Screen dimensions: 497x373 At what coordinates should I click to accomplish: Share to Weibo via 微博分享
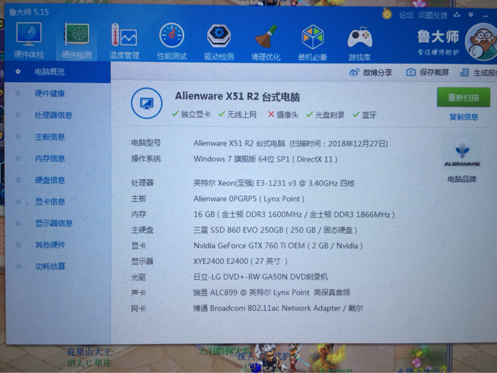point(371,73)
